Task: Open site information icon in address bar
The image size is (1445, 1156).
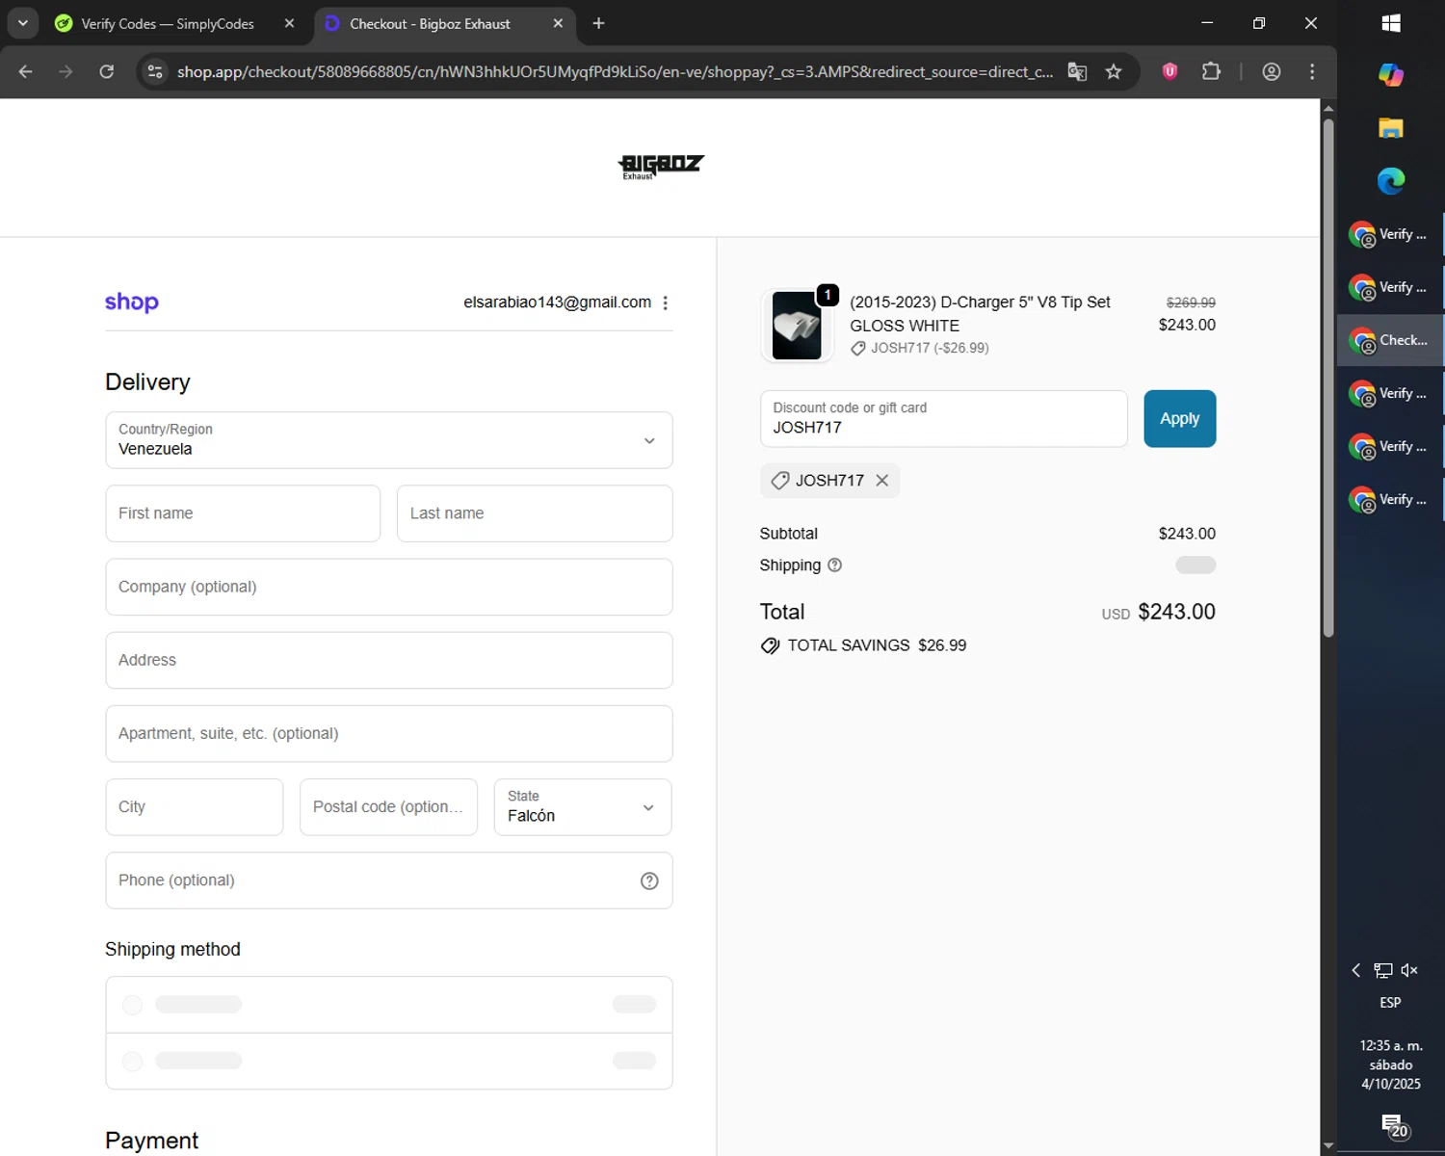Action: click(155, 71)
